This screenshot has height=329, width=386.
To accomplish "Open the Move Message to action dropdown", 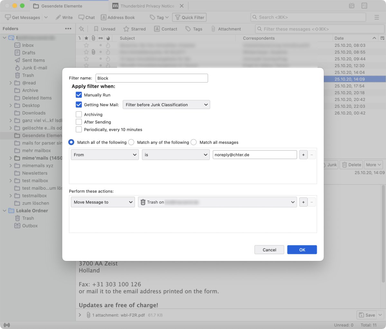I will (103, 202).
